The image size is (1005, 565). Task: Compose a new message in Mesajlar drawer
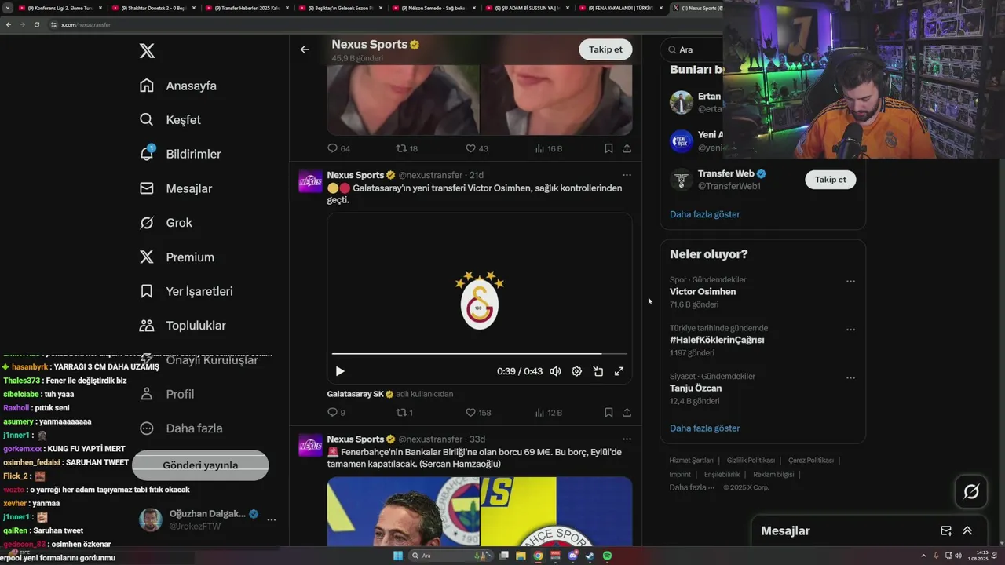pyautogui.click(x=946, y=531)
